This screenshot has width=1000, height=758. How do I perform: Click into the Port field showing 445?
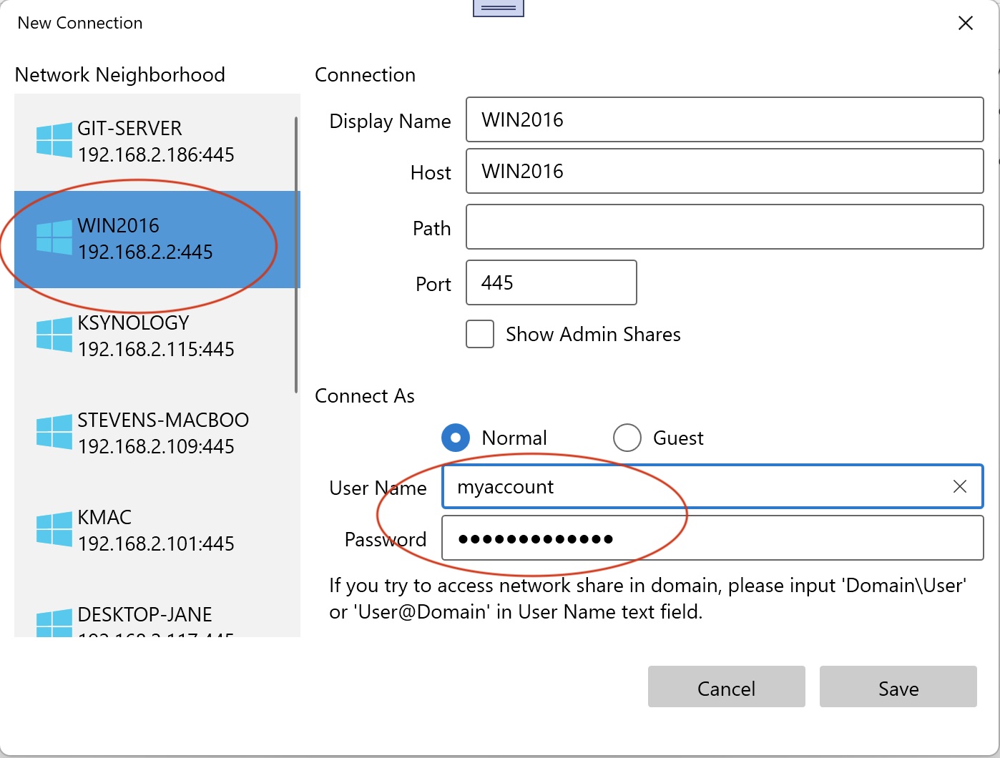point(552,282)
